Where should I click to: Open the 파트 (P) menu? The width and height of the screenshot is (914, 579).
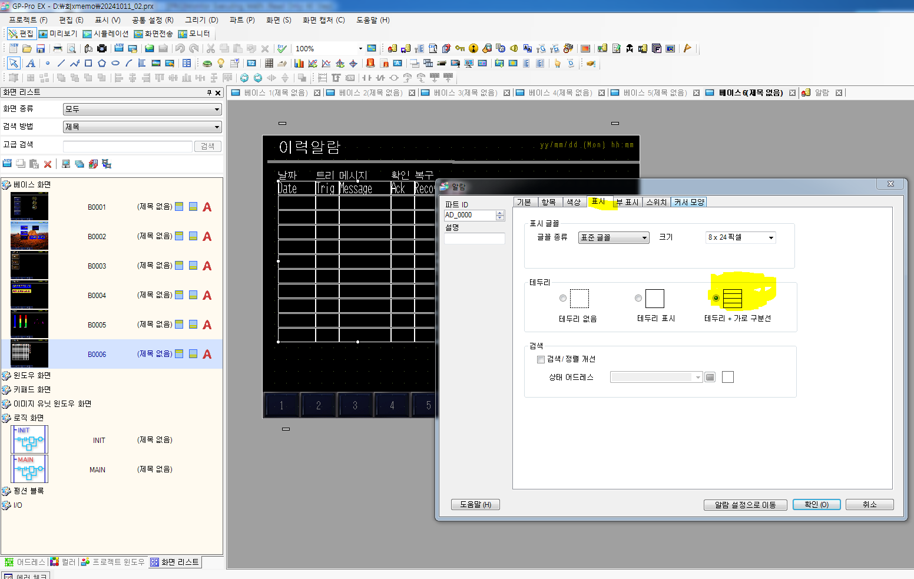click(242, 20)
